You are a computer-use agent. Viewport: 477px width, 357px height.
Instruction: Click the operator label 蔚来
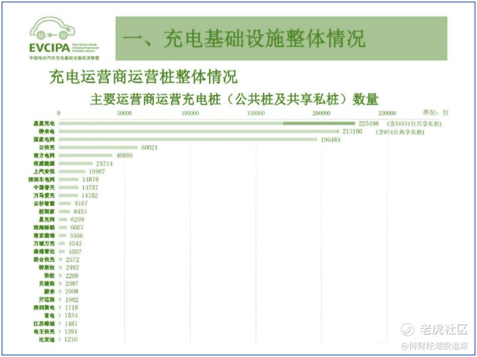tap(49, 291)
